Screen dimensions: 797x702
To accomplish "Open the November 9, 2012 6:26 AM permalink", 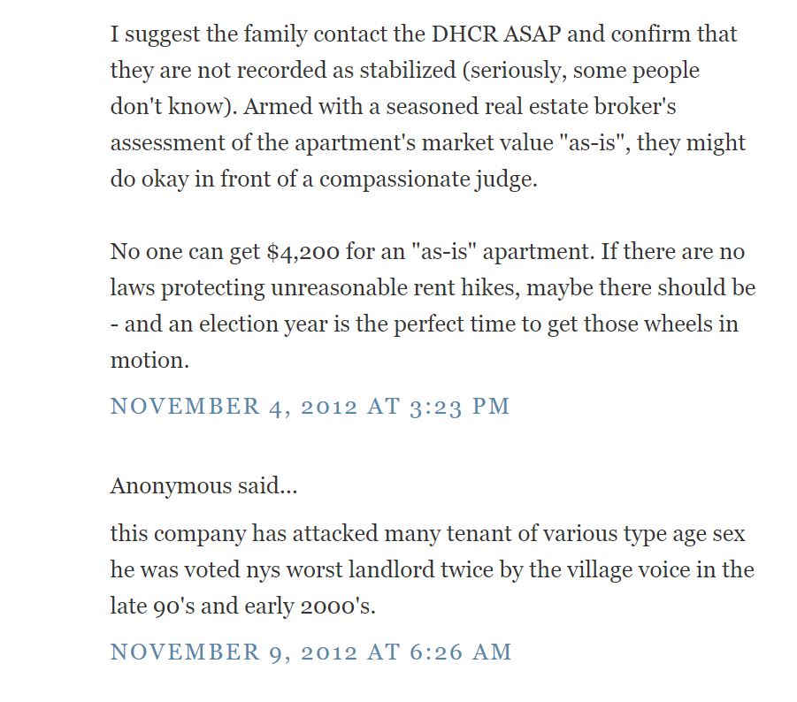I will (310, 652).
